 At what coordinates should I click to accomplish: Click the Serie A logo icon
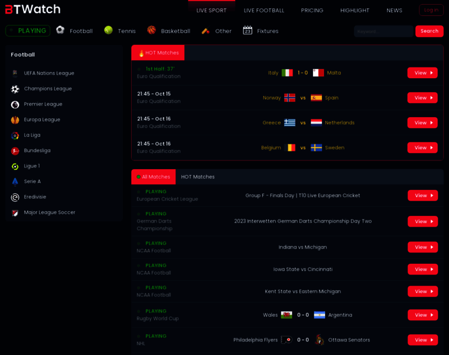pos(15,182)
